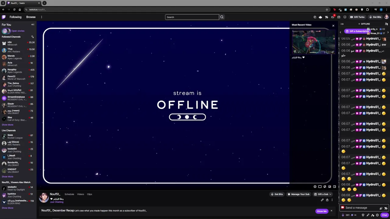Toggle theatre mode icon under player
390x219 pixels.
click(x=320, y=186)
